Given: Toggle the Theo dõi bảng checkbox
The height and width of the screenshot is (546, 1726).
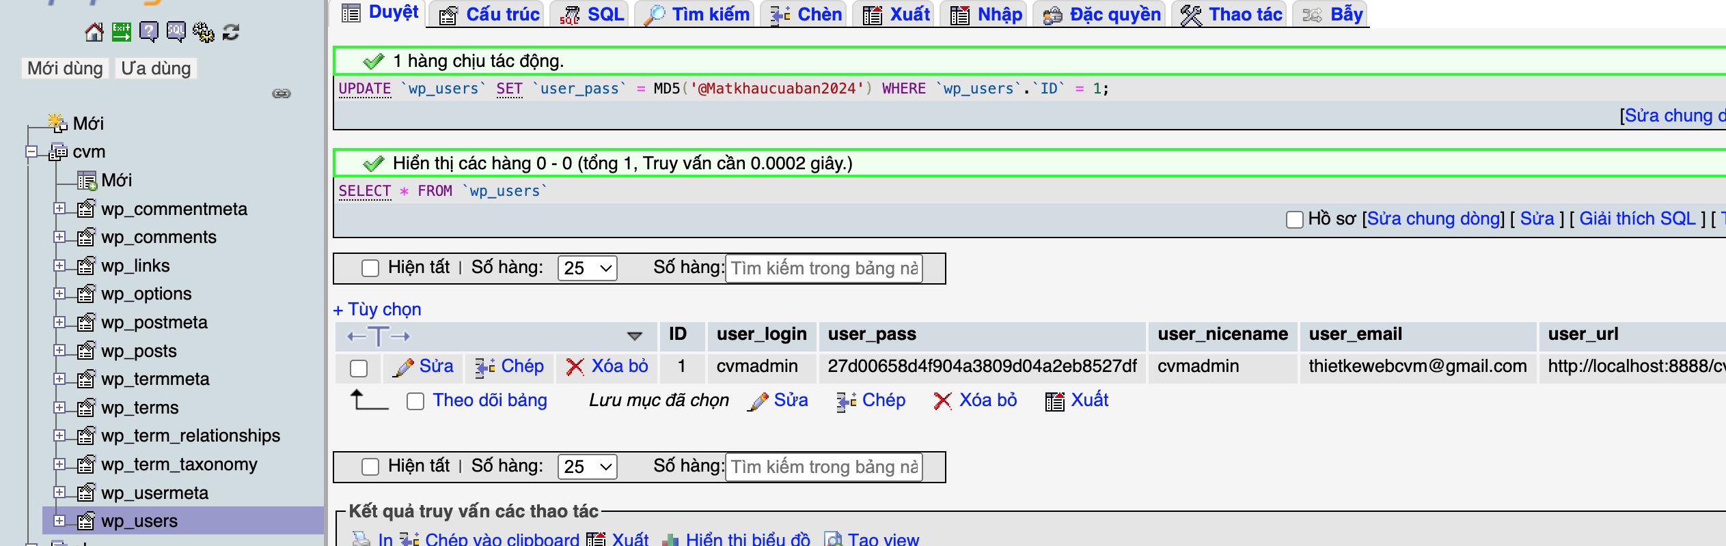Looking at the screenshot, I should [415, 401].
